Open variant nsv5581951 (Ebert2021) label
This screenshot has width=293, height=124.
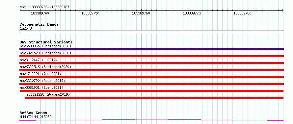pyautogui.click(x=41, y=87)
